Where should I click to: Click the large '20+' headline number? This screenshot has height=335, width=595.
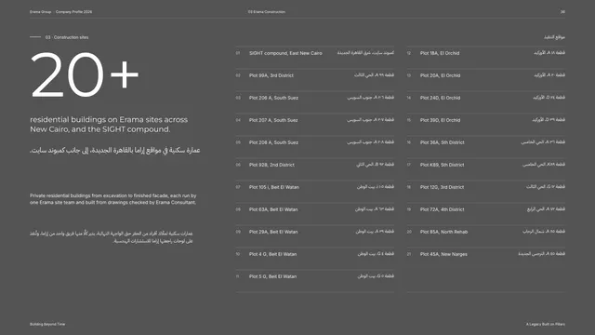pos(85,74)
